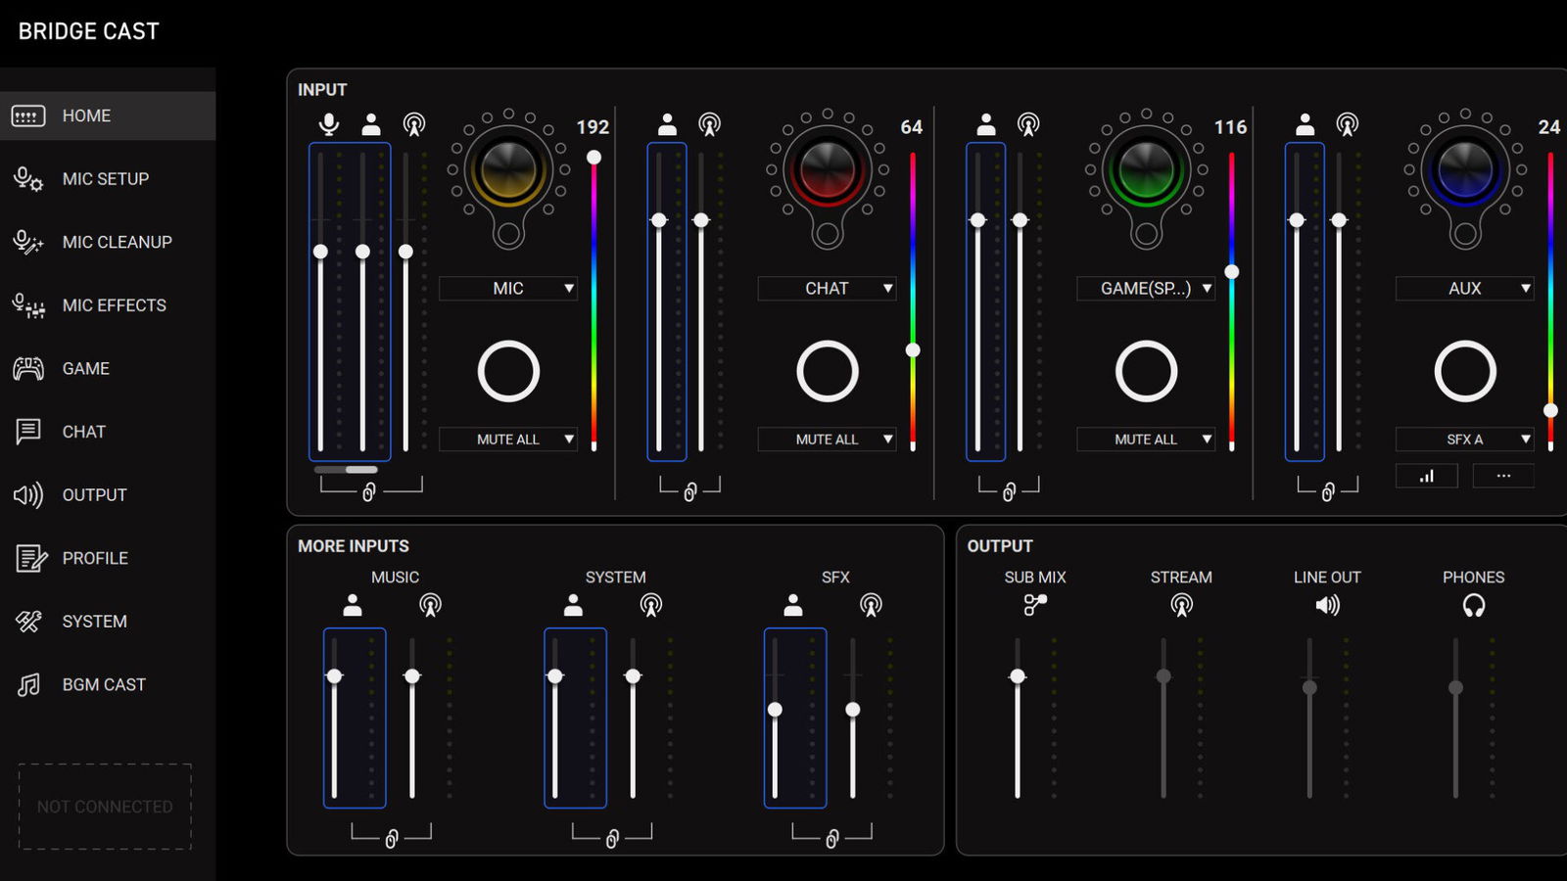The height and width of the screenshot is (881, 1567).
Task: Click the stream broadcast icon in CHAT channel
Action: pyautogui.click(x=709, y=124)
